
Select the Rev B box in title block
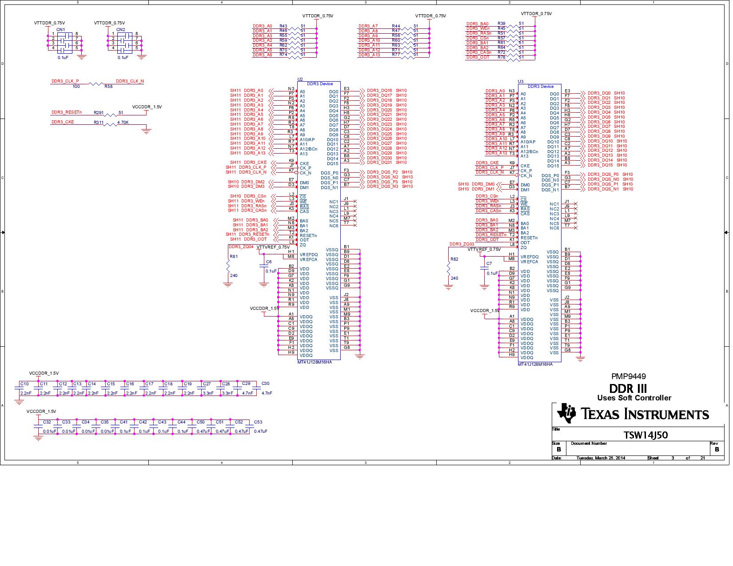717,448
